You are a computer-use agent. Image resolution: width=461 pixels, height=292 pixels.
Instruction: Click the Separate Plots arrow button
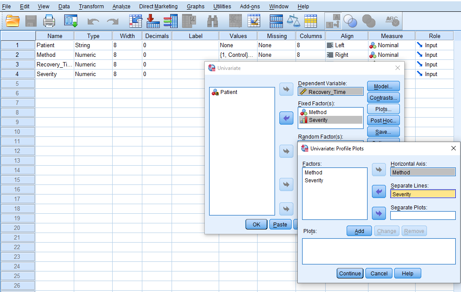click(x=378, y=213)
